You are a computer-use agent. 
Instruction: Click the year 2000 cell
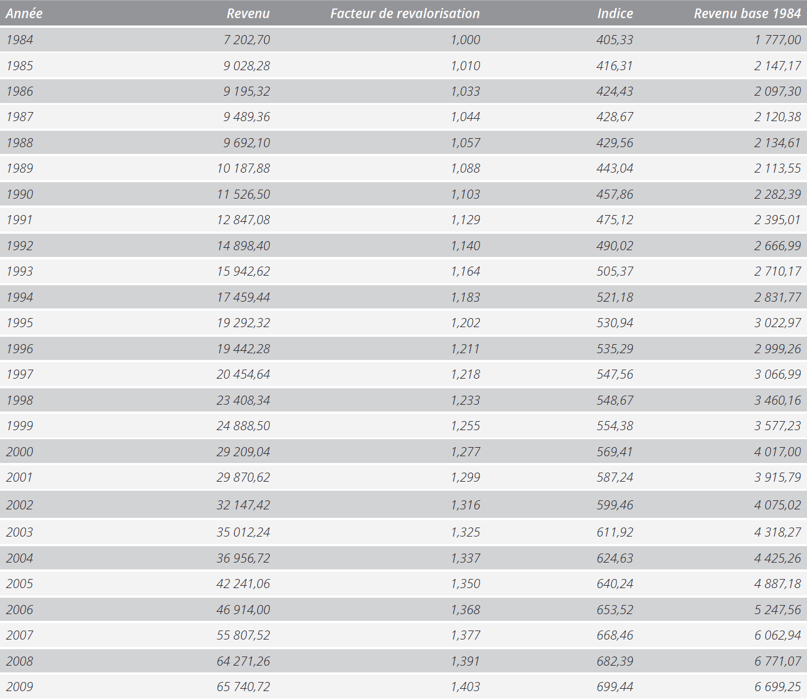20,452
